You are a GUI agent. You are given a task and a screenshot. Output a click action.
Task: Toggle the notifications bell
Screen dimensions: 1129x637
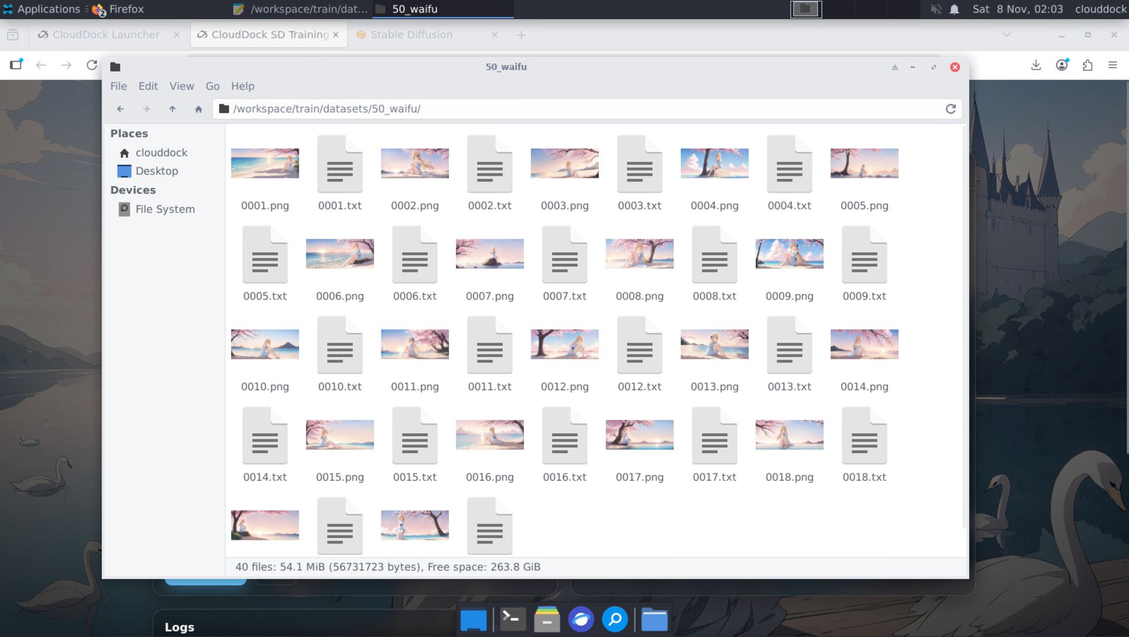954,9
